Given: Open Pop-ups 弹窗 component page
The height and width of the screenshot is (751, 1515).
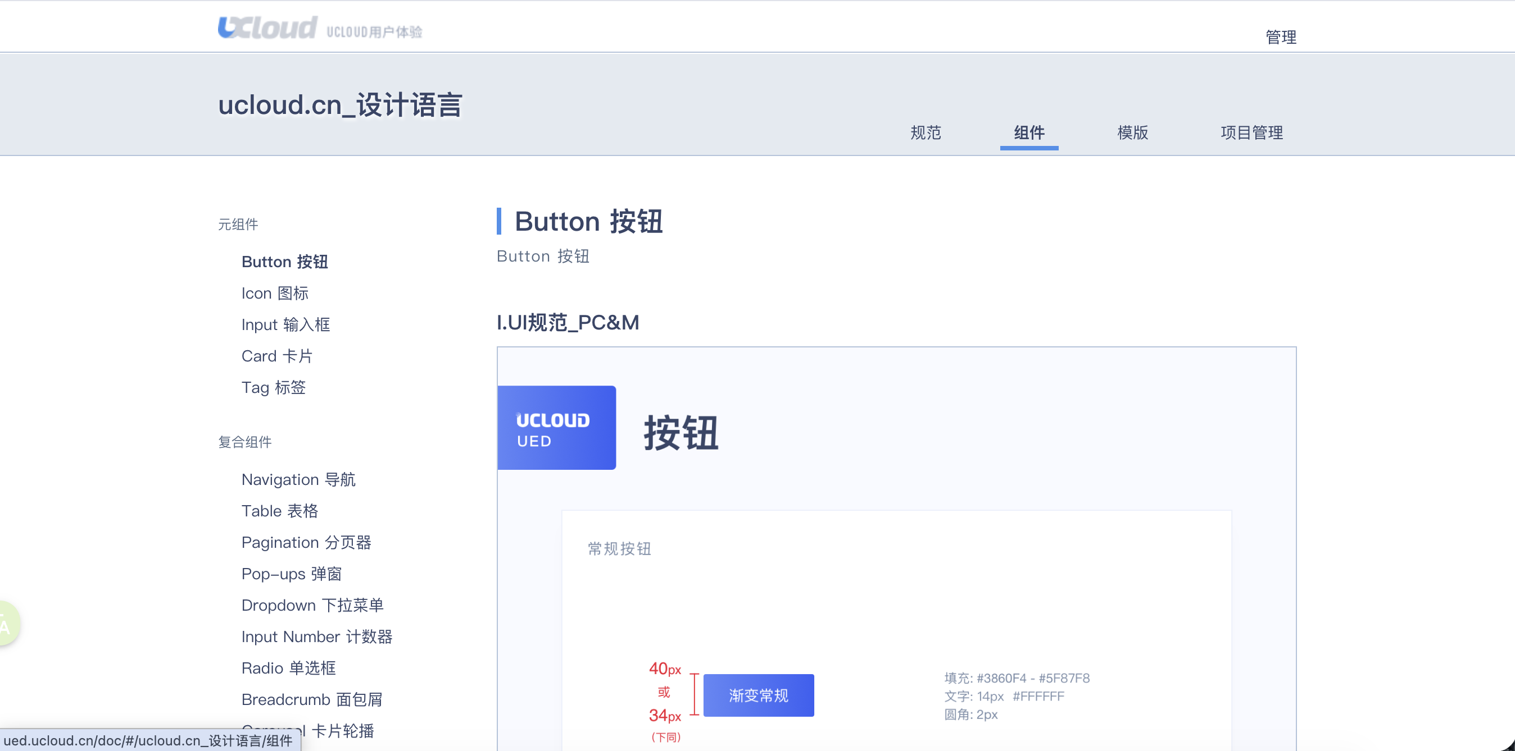Looking at the screenshot, I should [x=291, y=574].
